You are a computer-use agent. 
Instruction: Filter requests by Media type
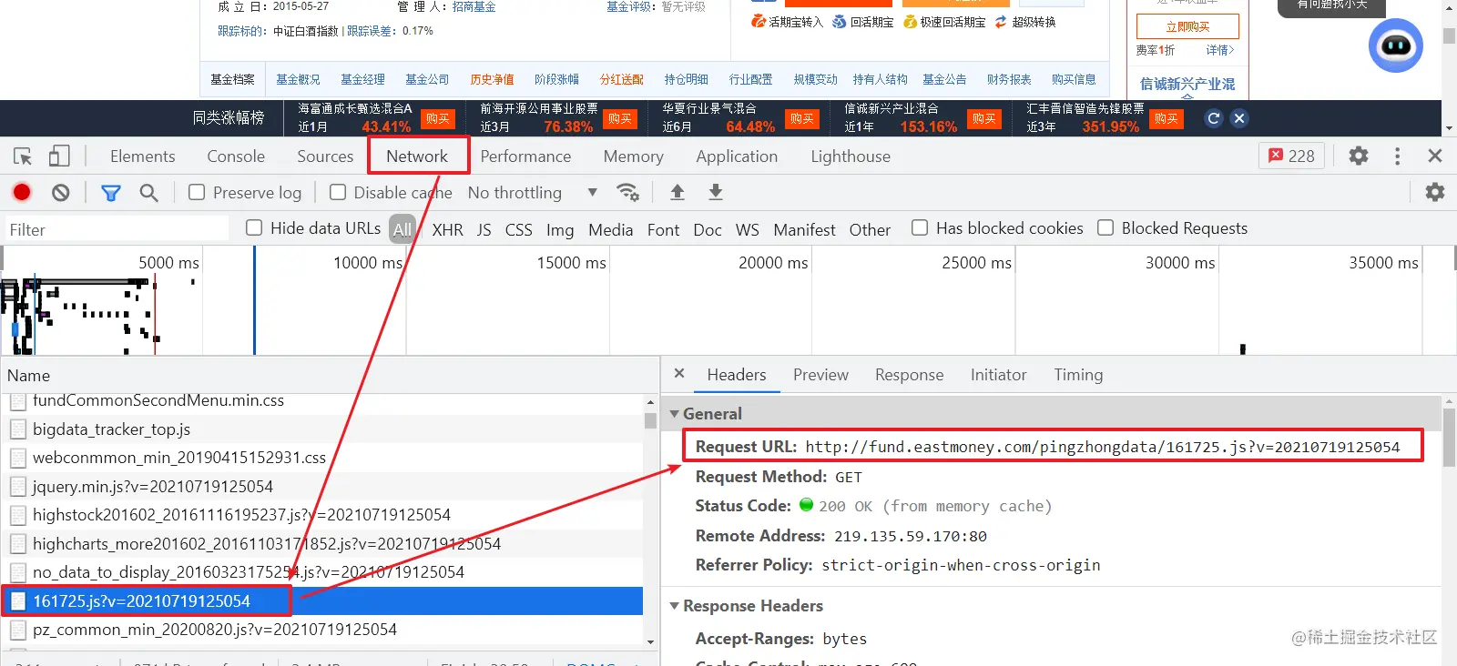610,230
